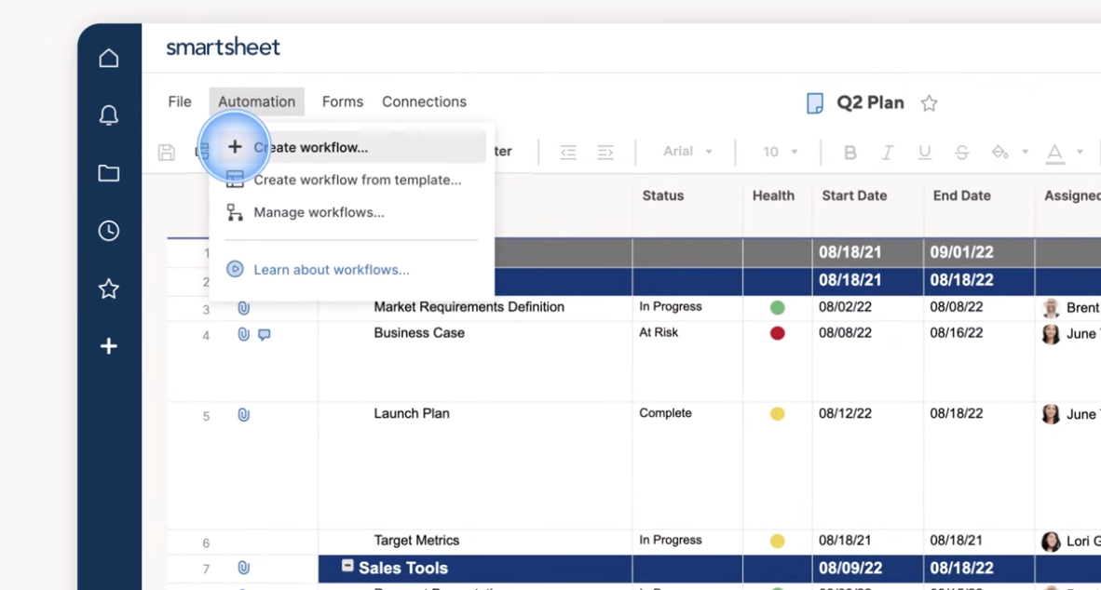Open attachment icon on row 5
Viewport: 1101px width, 590px height.
click(x=244, y=415)
